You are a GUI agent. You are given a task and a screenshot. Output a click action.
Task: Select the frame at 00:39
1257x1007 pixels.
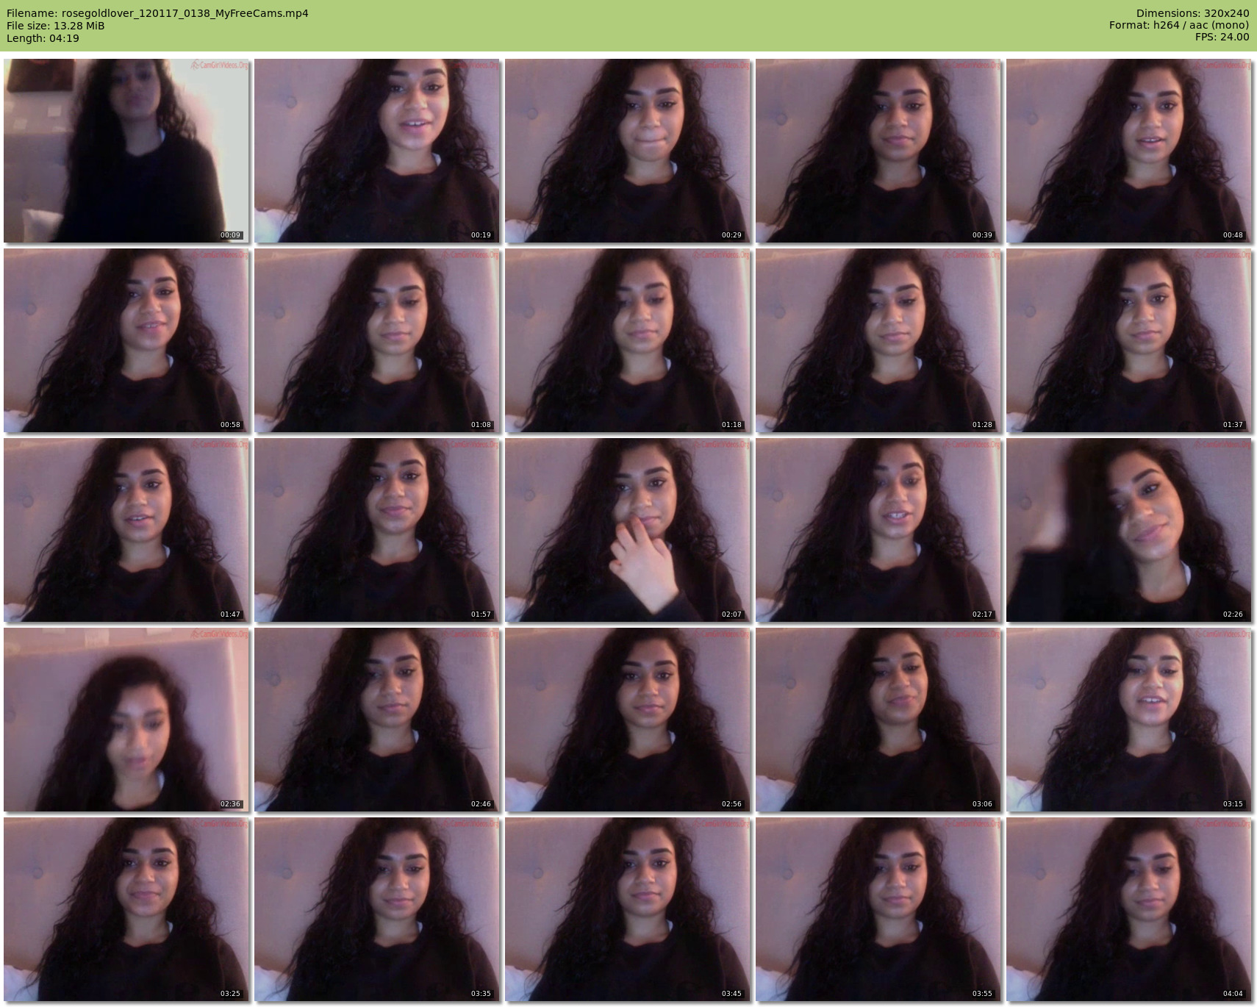coord(878,151)
